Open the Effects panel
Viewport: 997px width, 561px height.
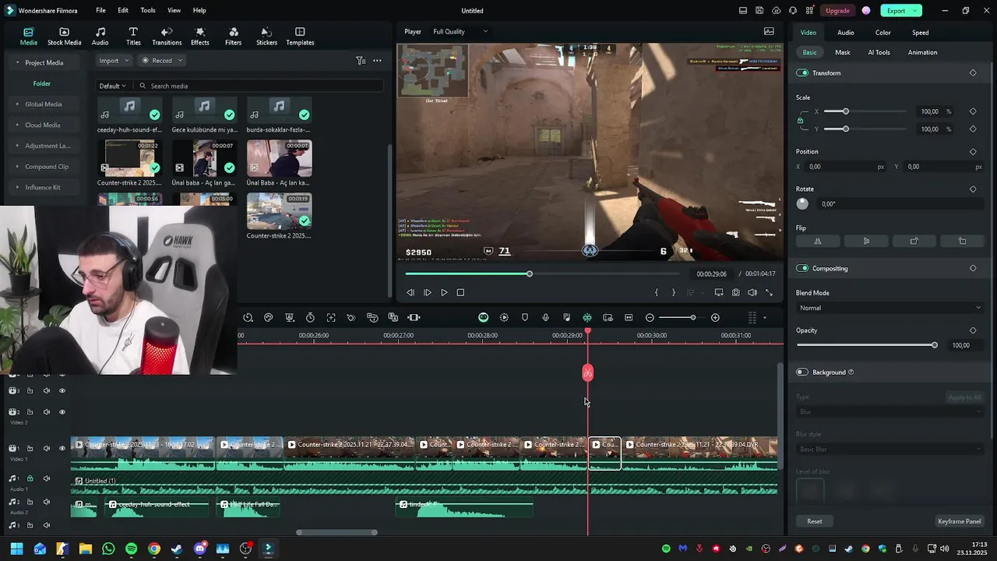(200, 37)
